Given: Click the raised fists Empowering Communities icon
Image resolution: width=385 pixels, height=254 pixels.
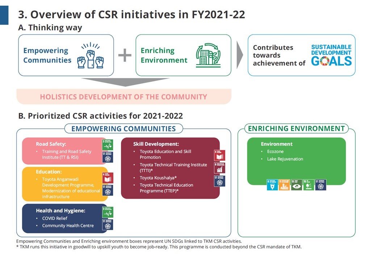Looking at the screenshot, I should click(91, 55).
